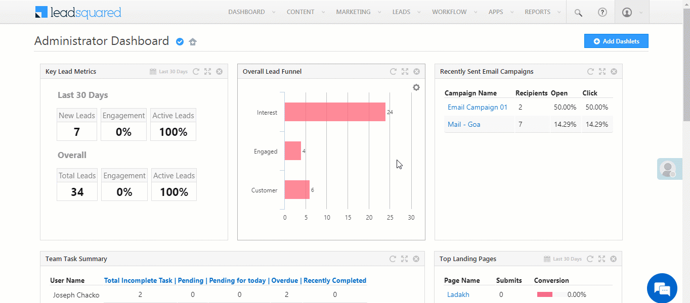Open the funnel chart settings gear

point(416,87)
